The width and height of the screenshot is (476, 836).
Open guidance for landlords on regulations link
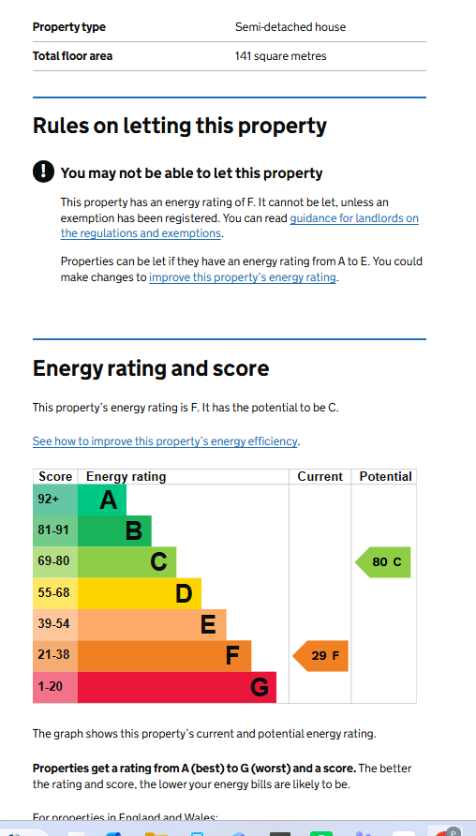click(239, 226)
